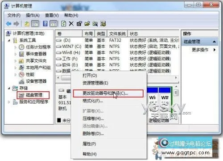Click the Refresh toolbar icon
Screen dimensions: 223x161
(x=64, y=24)
